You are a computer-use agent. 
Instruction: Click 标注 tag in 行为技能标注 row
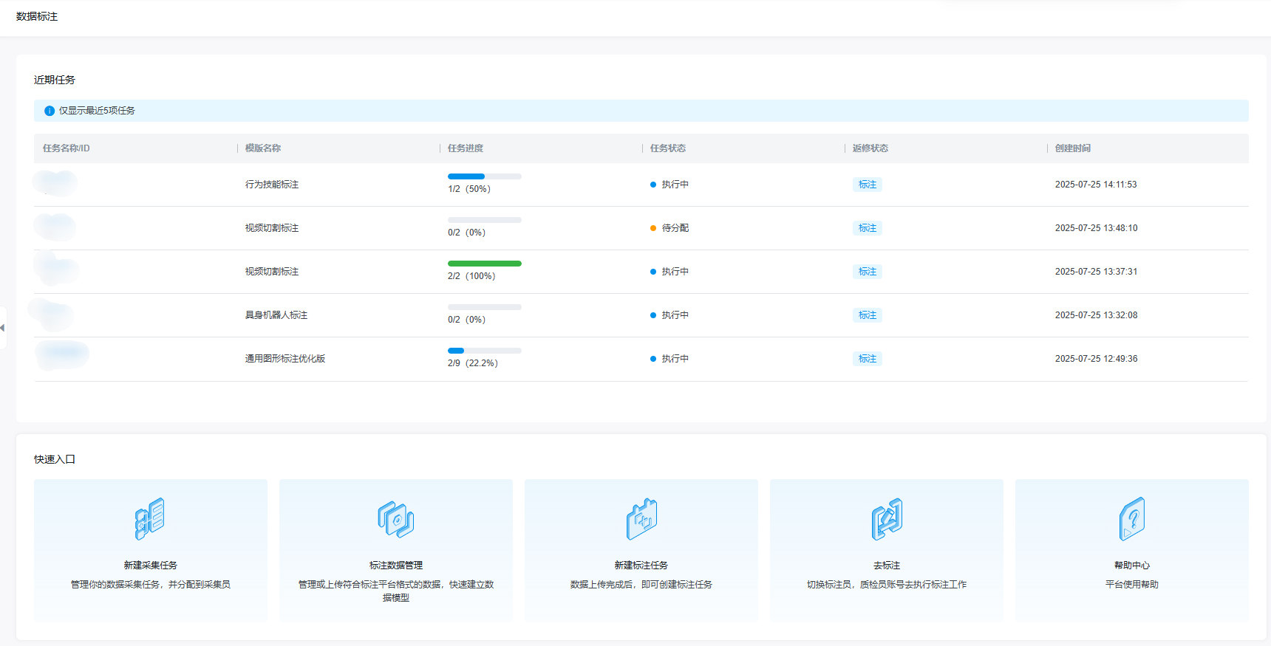pos(867,185)
